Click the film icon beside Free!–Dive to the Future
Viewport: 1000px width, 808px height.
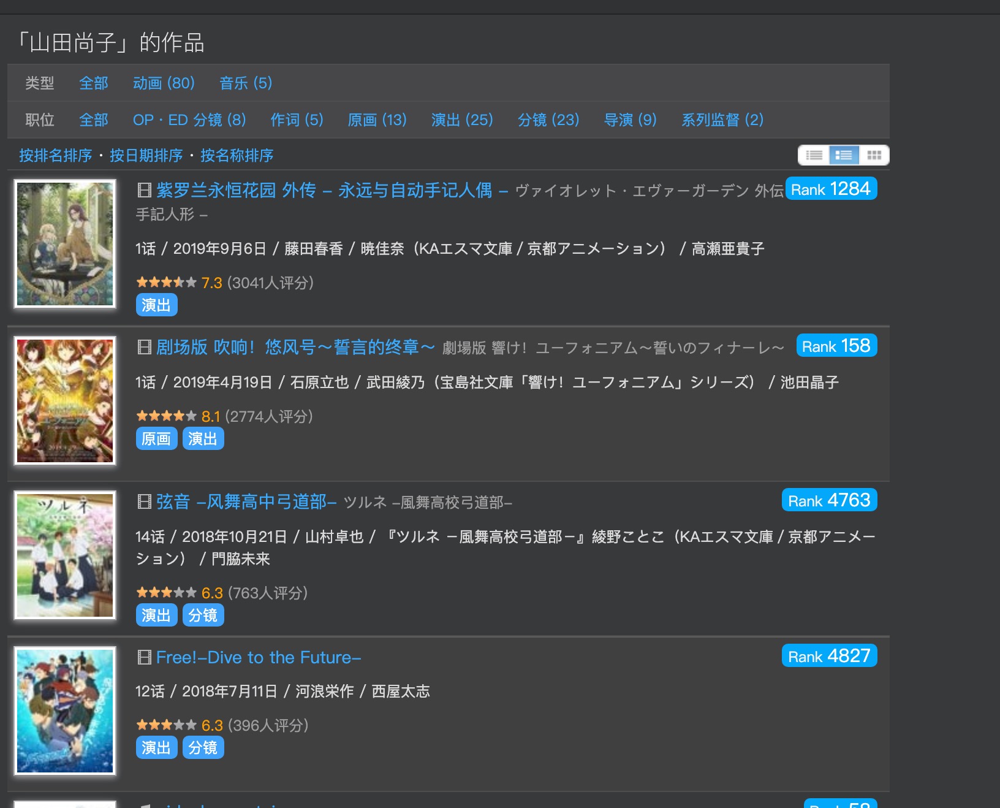point(145,657)
